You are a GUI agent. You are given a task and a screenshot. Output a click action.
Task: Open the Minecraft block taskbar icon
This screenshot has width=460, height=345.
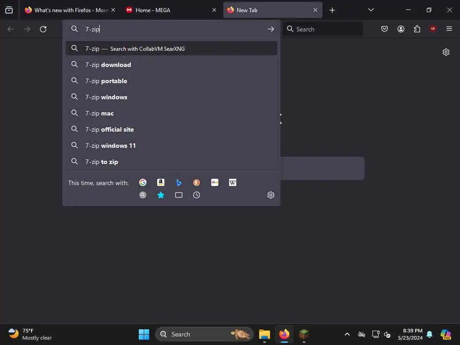(x=304, y=334)
